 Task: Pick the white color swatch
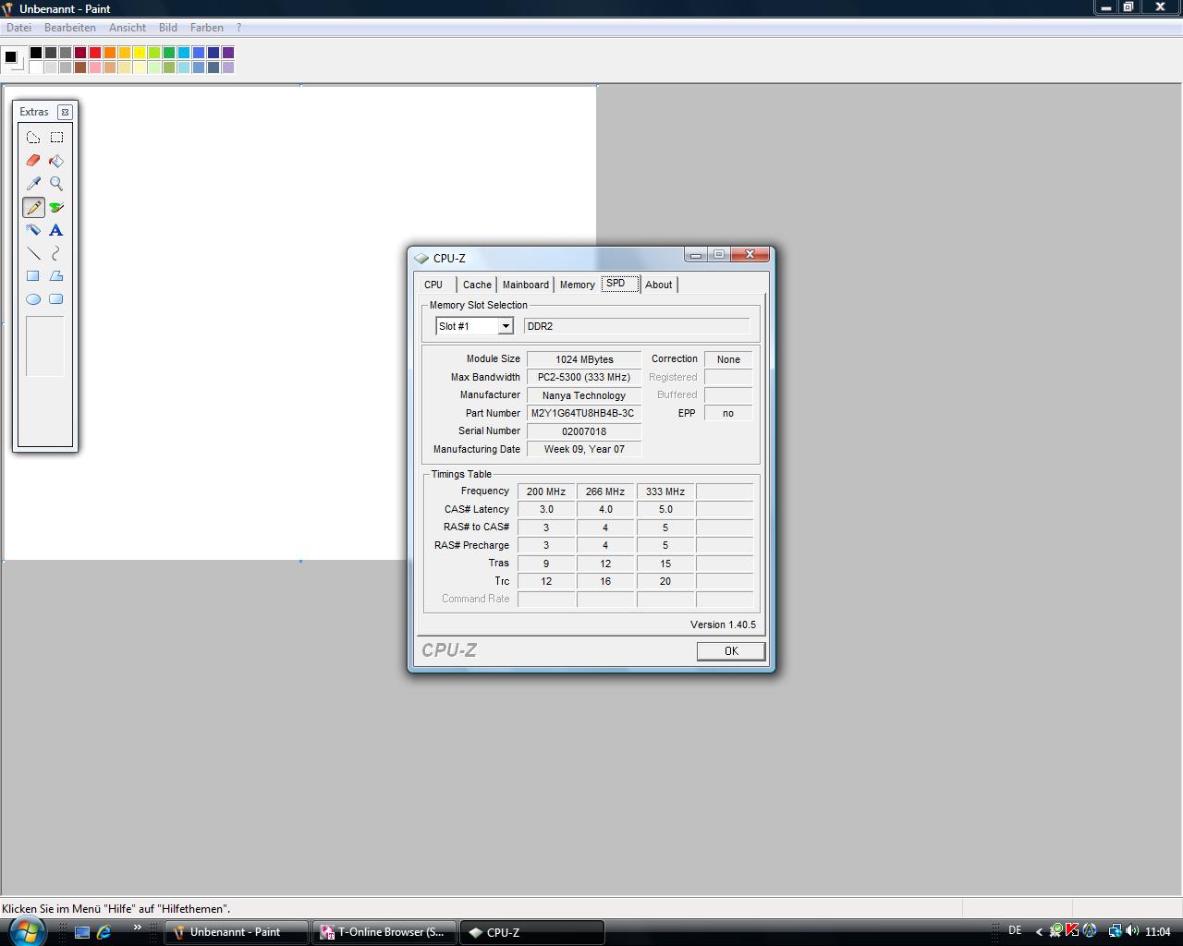(x=36, y=67)
